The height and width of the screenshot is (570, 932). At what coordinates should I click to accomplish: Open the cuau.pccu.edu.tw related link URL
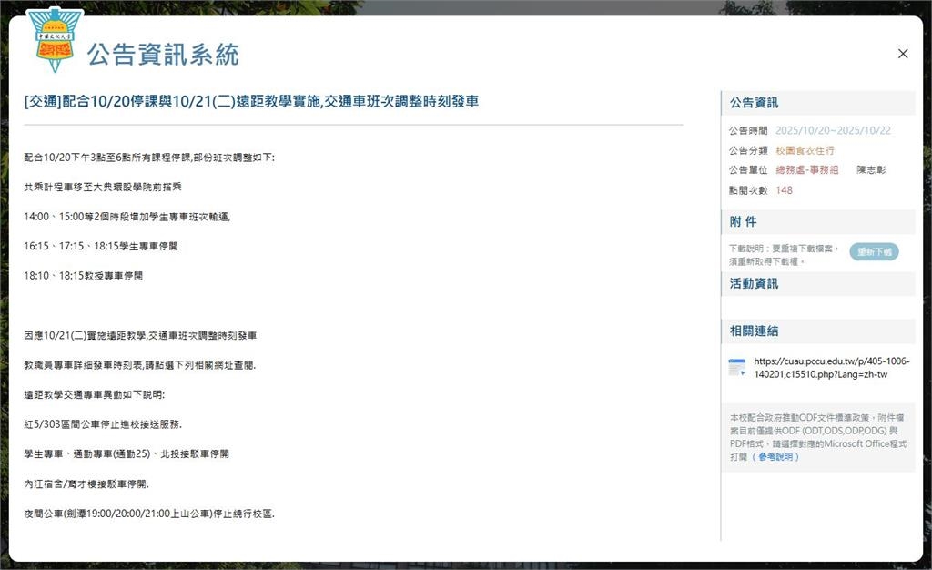[831, 367]
